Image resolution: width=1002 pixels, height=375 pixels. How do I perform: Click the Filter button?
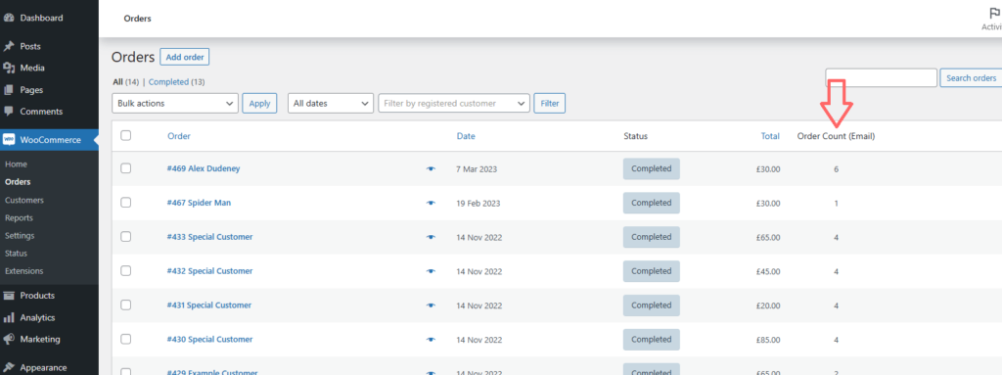point(550,103)
